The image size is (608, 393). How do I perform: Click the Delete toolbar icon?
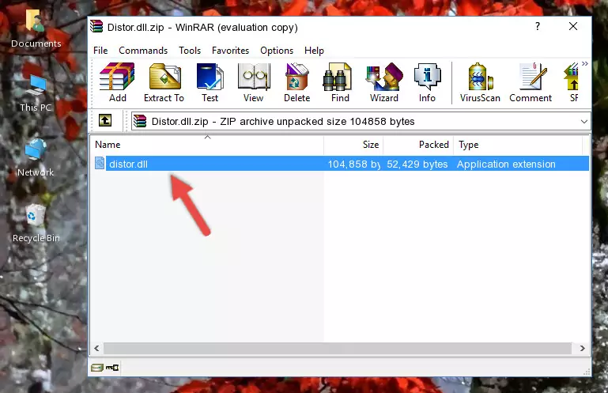pos(297,83)
